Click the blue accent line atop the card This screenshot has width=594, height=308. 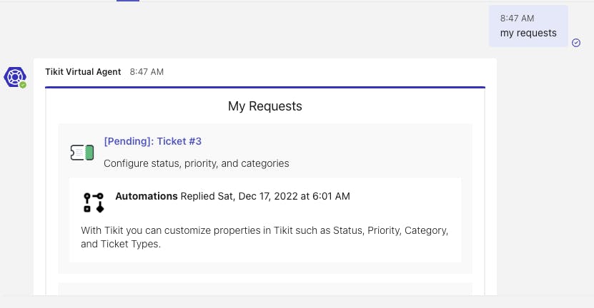(x=265, y=87)
